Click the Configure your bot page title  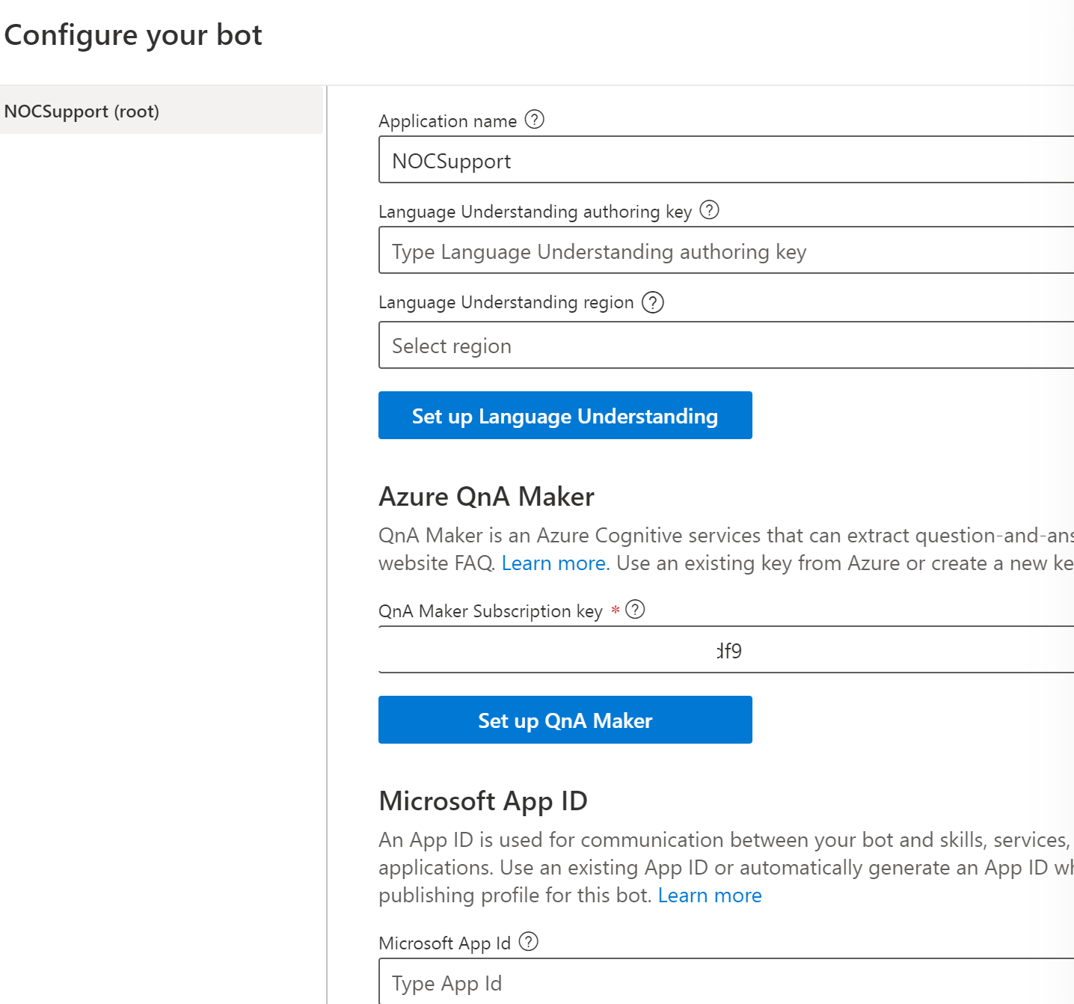133,35
